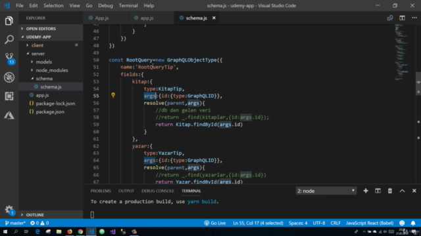The image size is (421, 236).
Task: Kill the terminal with trash icon
Action: [x=390, y=191]
